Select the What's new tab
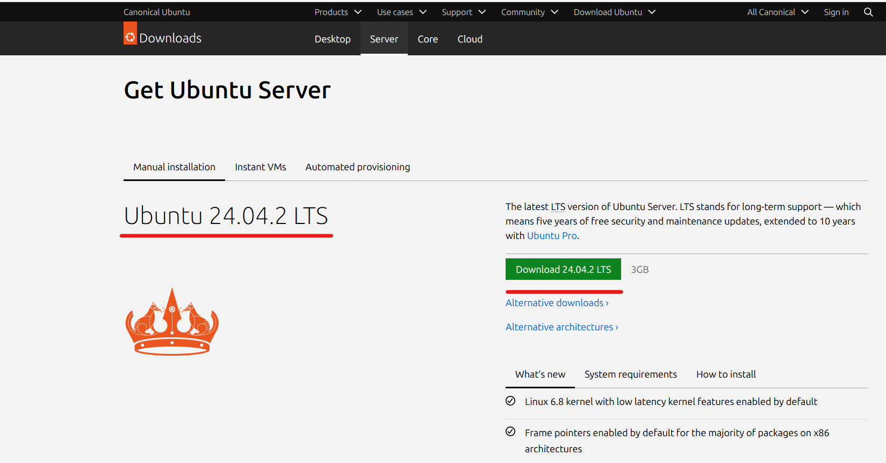The height and width of the screenshot is (463, 886). pos(540,374)
